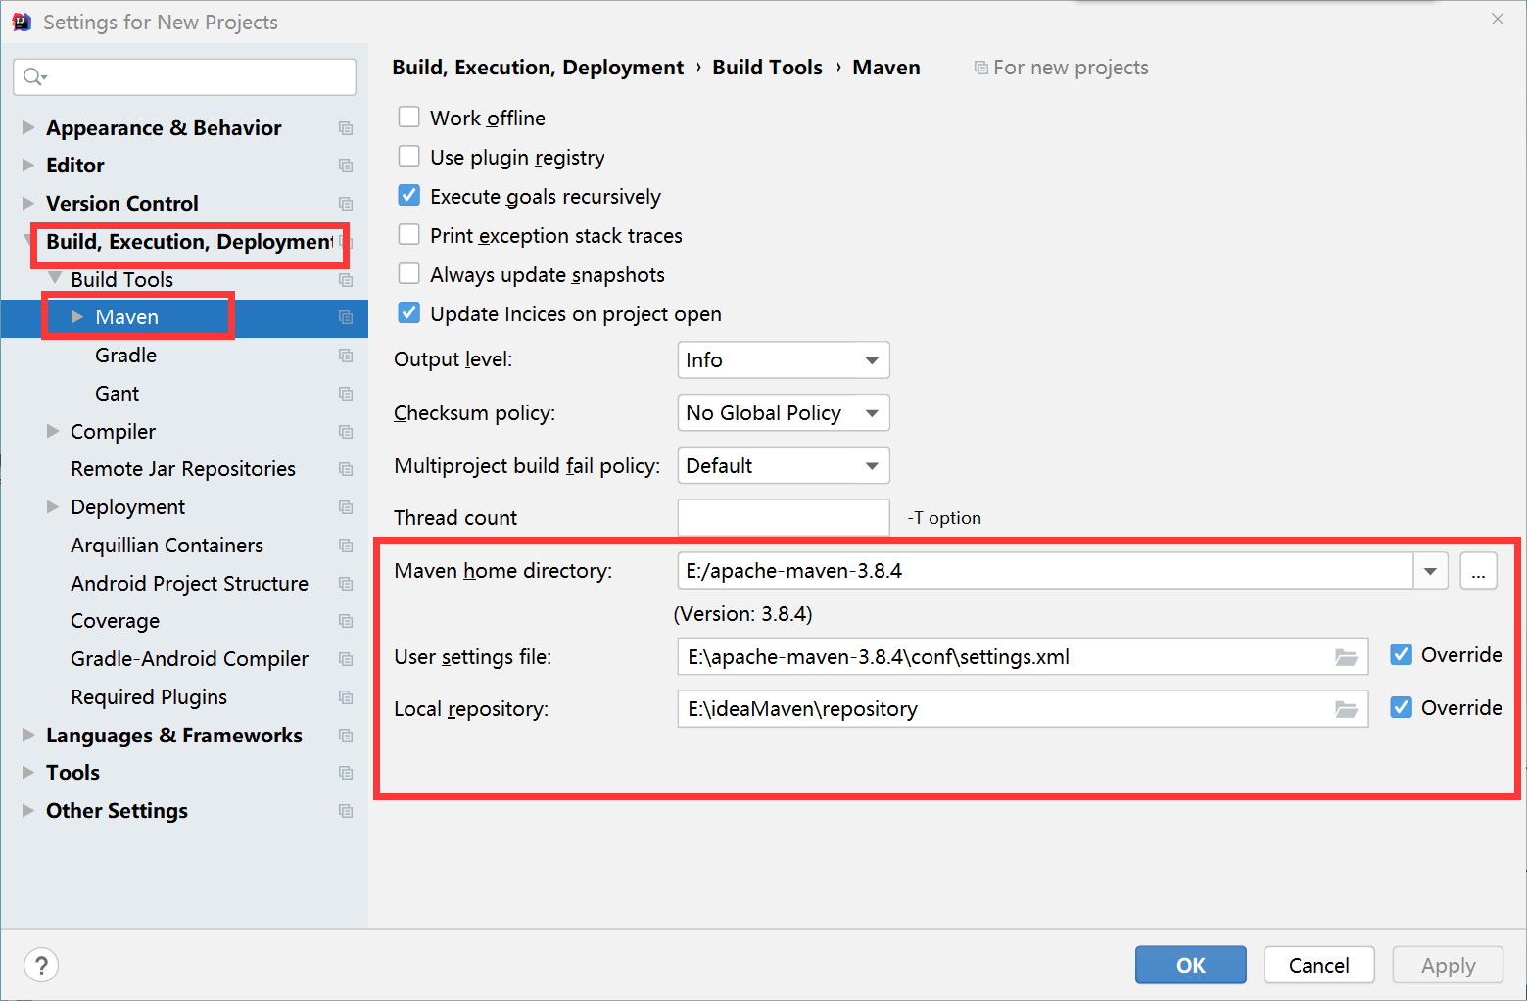Screen dimensions: 1527x1001
Task: Click the project-level icon beside Tools
Action: tap(346, 773)
